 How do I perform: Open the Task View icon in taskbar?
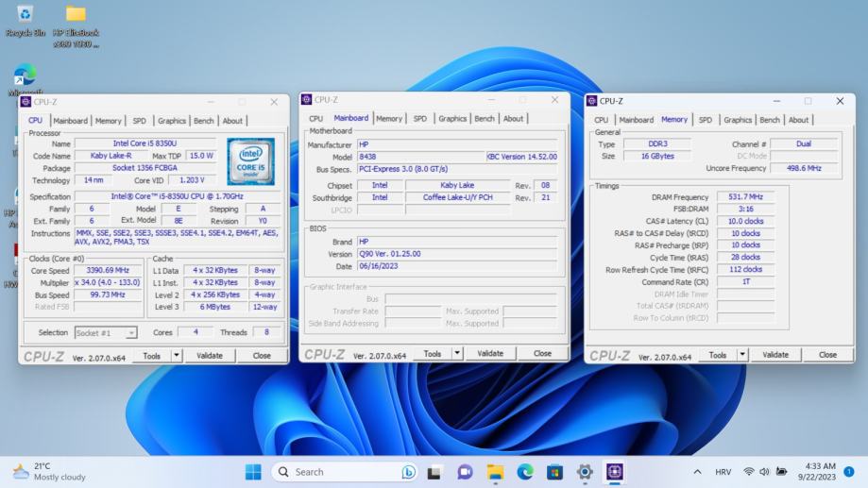click(434, 472)
